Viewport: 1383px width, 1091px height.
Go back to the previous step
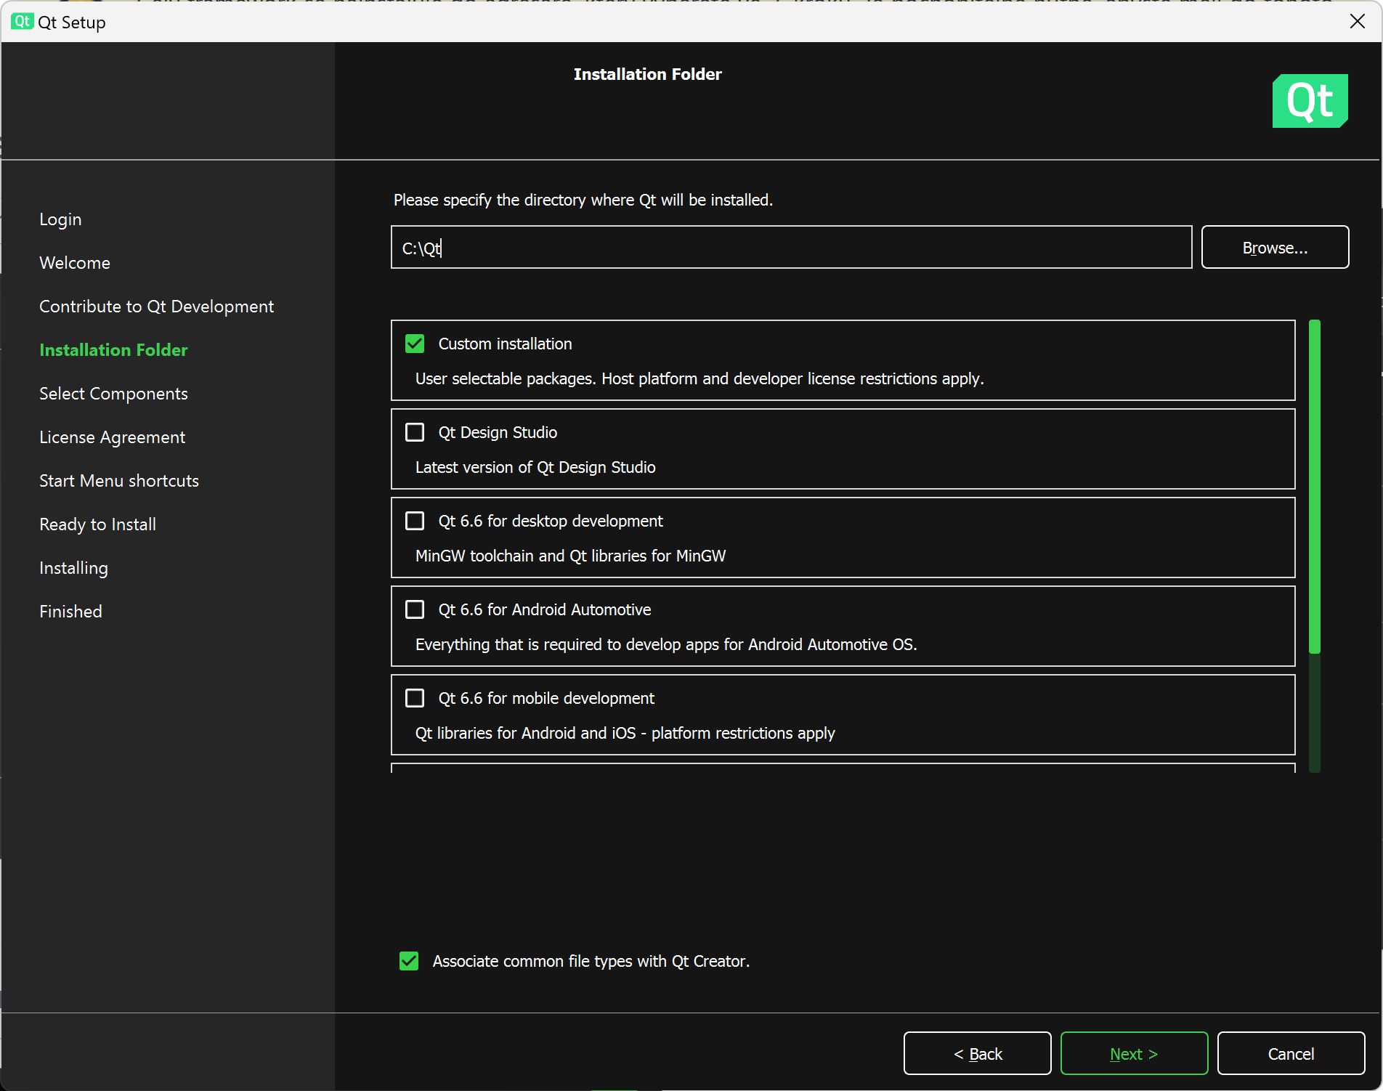[x=977, y=1053]
